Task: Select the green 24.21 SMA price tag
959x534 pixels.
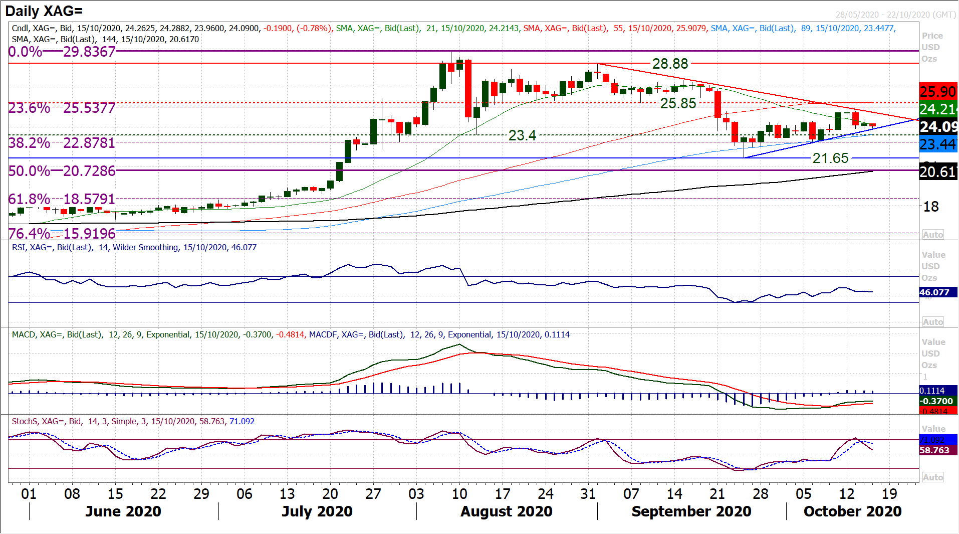Action: pos(938,109)
